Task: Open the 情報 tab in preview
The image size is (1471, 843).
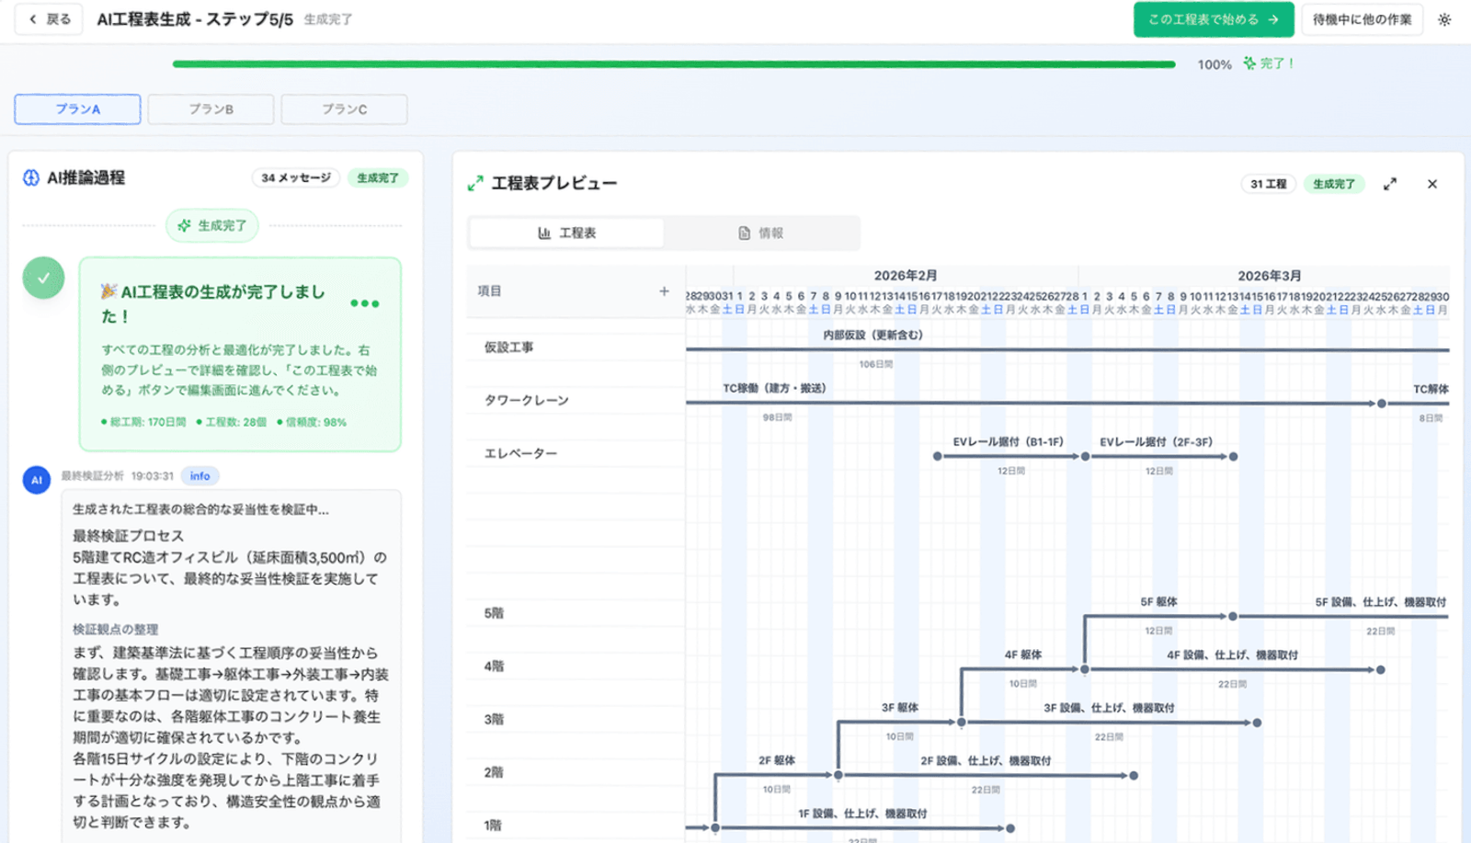Action: [x=760, y=234]
